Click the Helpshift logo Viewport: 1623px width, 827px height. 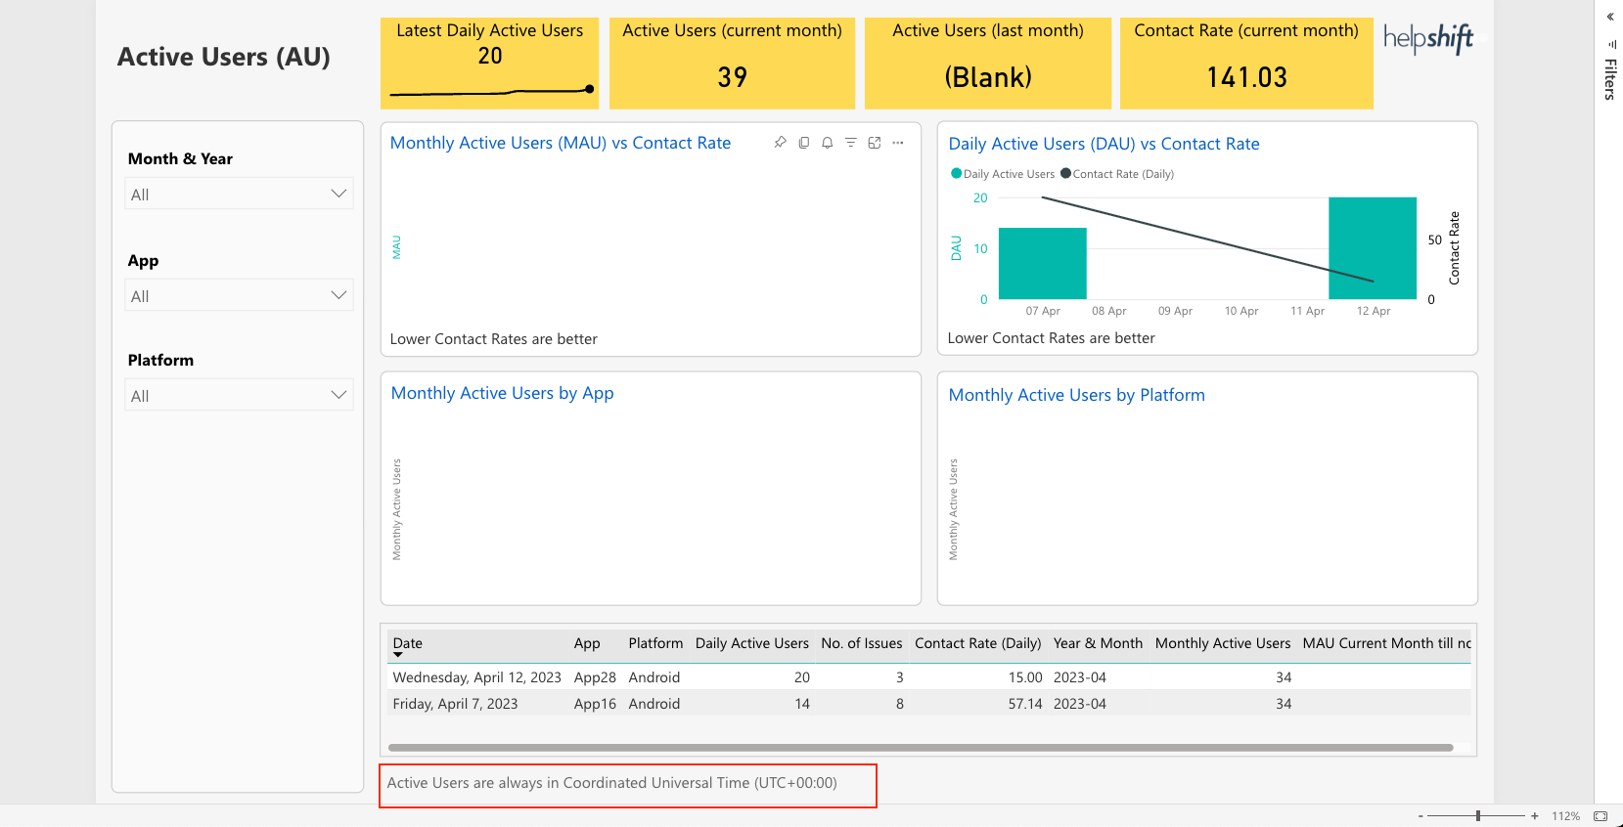[1428, 39]
